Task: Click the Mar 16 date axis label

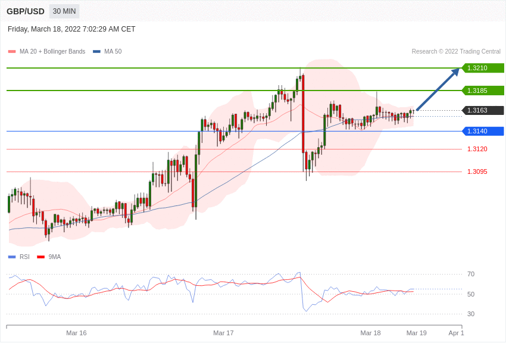Action: 76,333
